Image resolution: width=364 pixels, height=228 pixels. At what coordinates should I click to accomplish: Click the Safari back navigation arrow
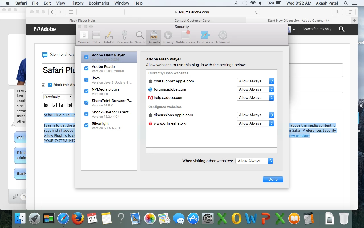52,12
